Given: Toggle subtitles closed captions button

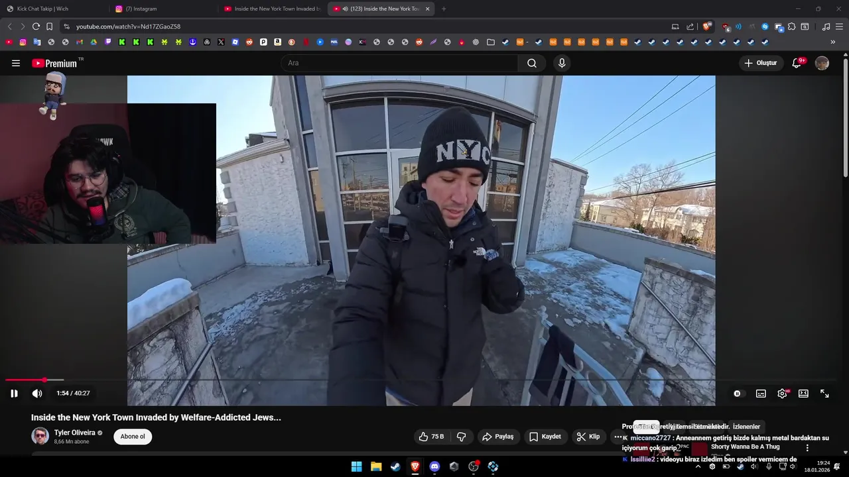Looking at the screenshot, I should (x=761, y=394).
